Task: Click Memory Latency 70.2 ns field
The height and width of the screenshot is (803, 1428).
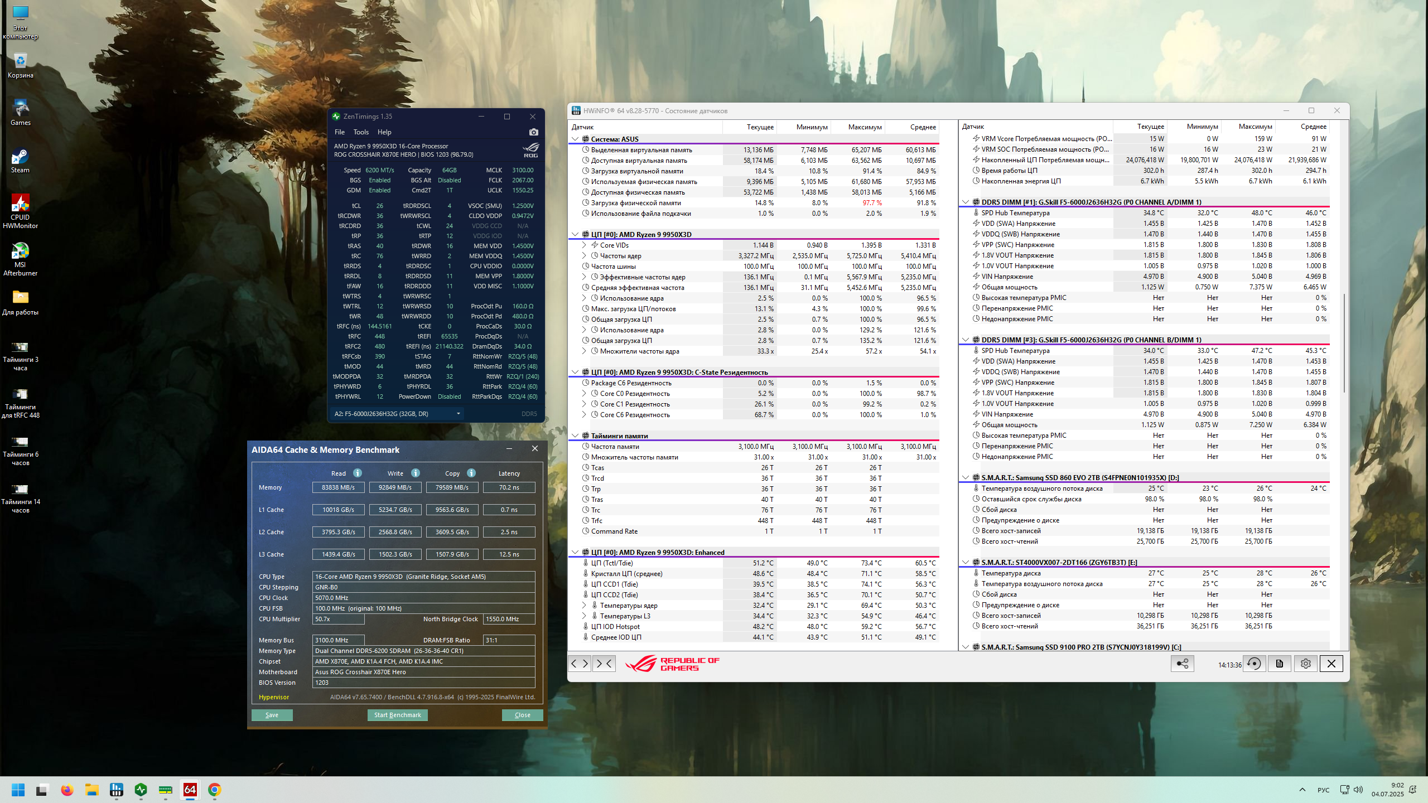Action: (509, 487)
